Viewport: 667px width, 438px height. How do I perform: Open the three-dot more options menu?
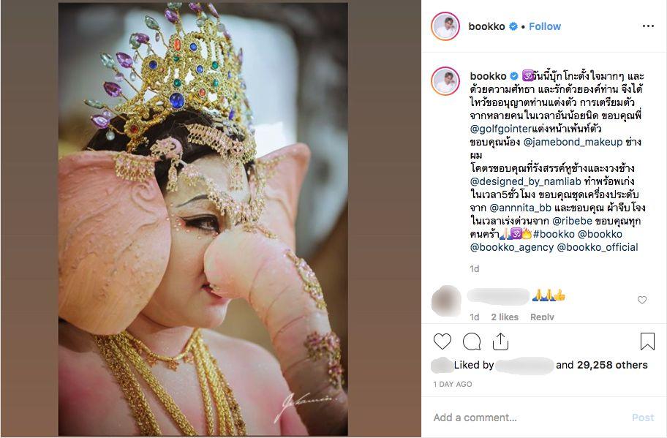[648, 26]
